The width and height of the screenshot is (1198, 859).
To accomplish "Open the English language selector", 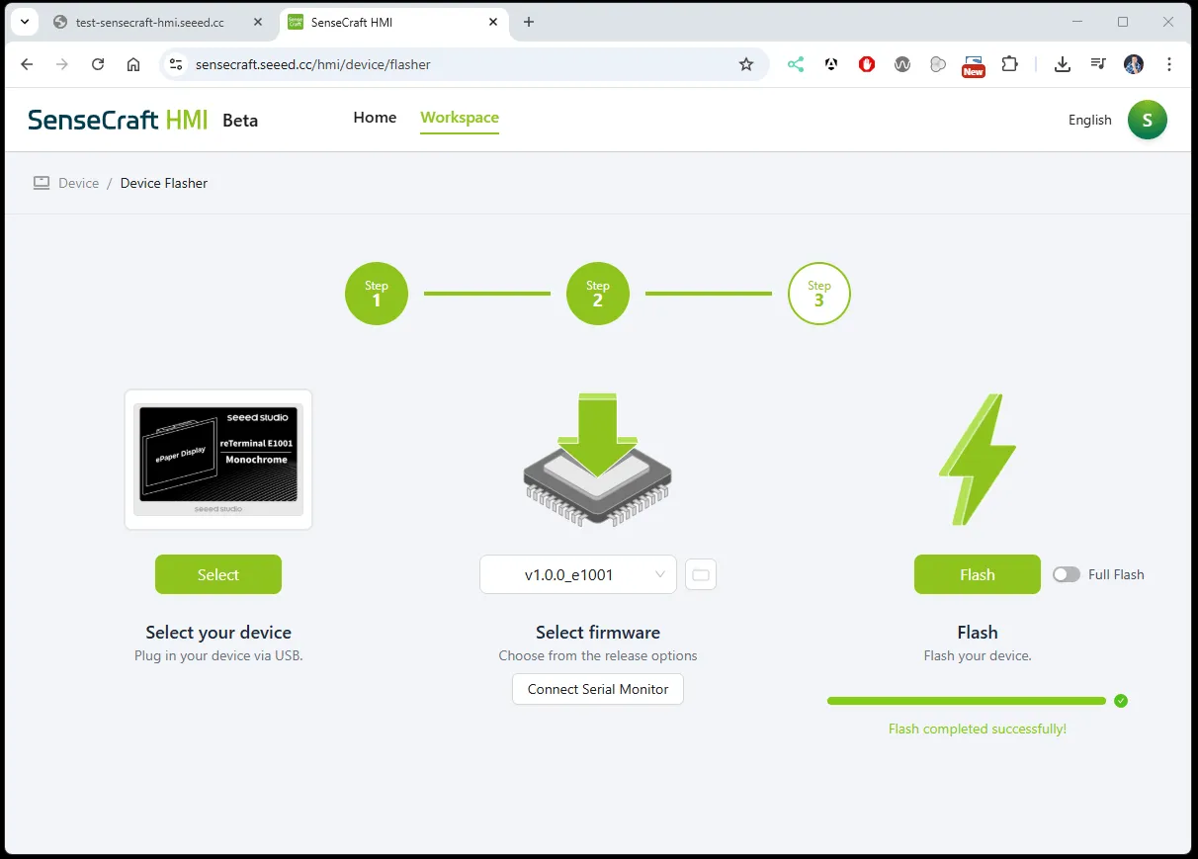I will [1089, 120].
